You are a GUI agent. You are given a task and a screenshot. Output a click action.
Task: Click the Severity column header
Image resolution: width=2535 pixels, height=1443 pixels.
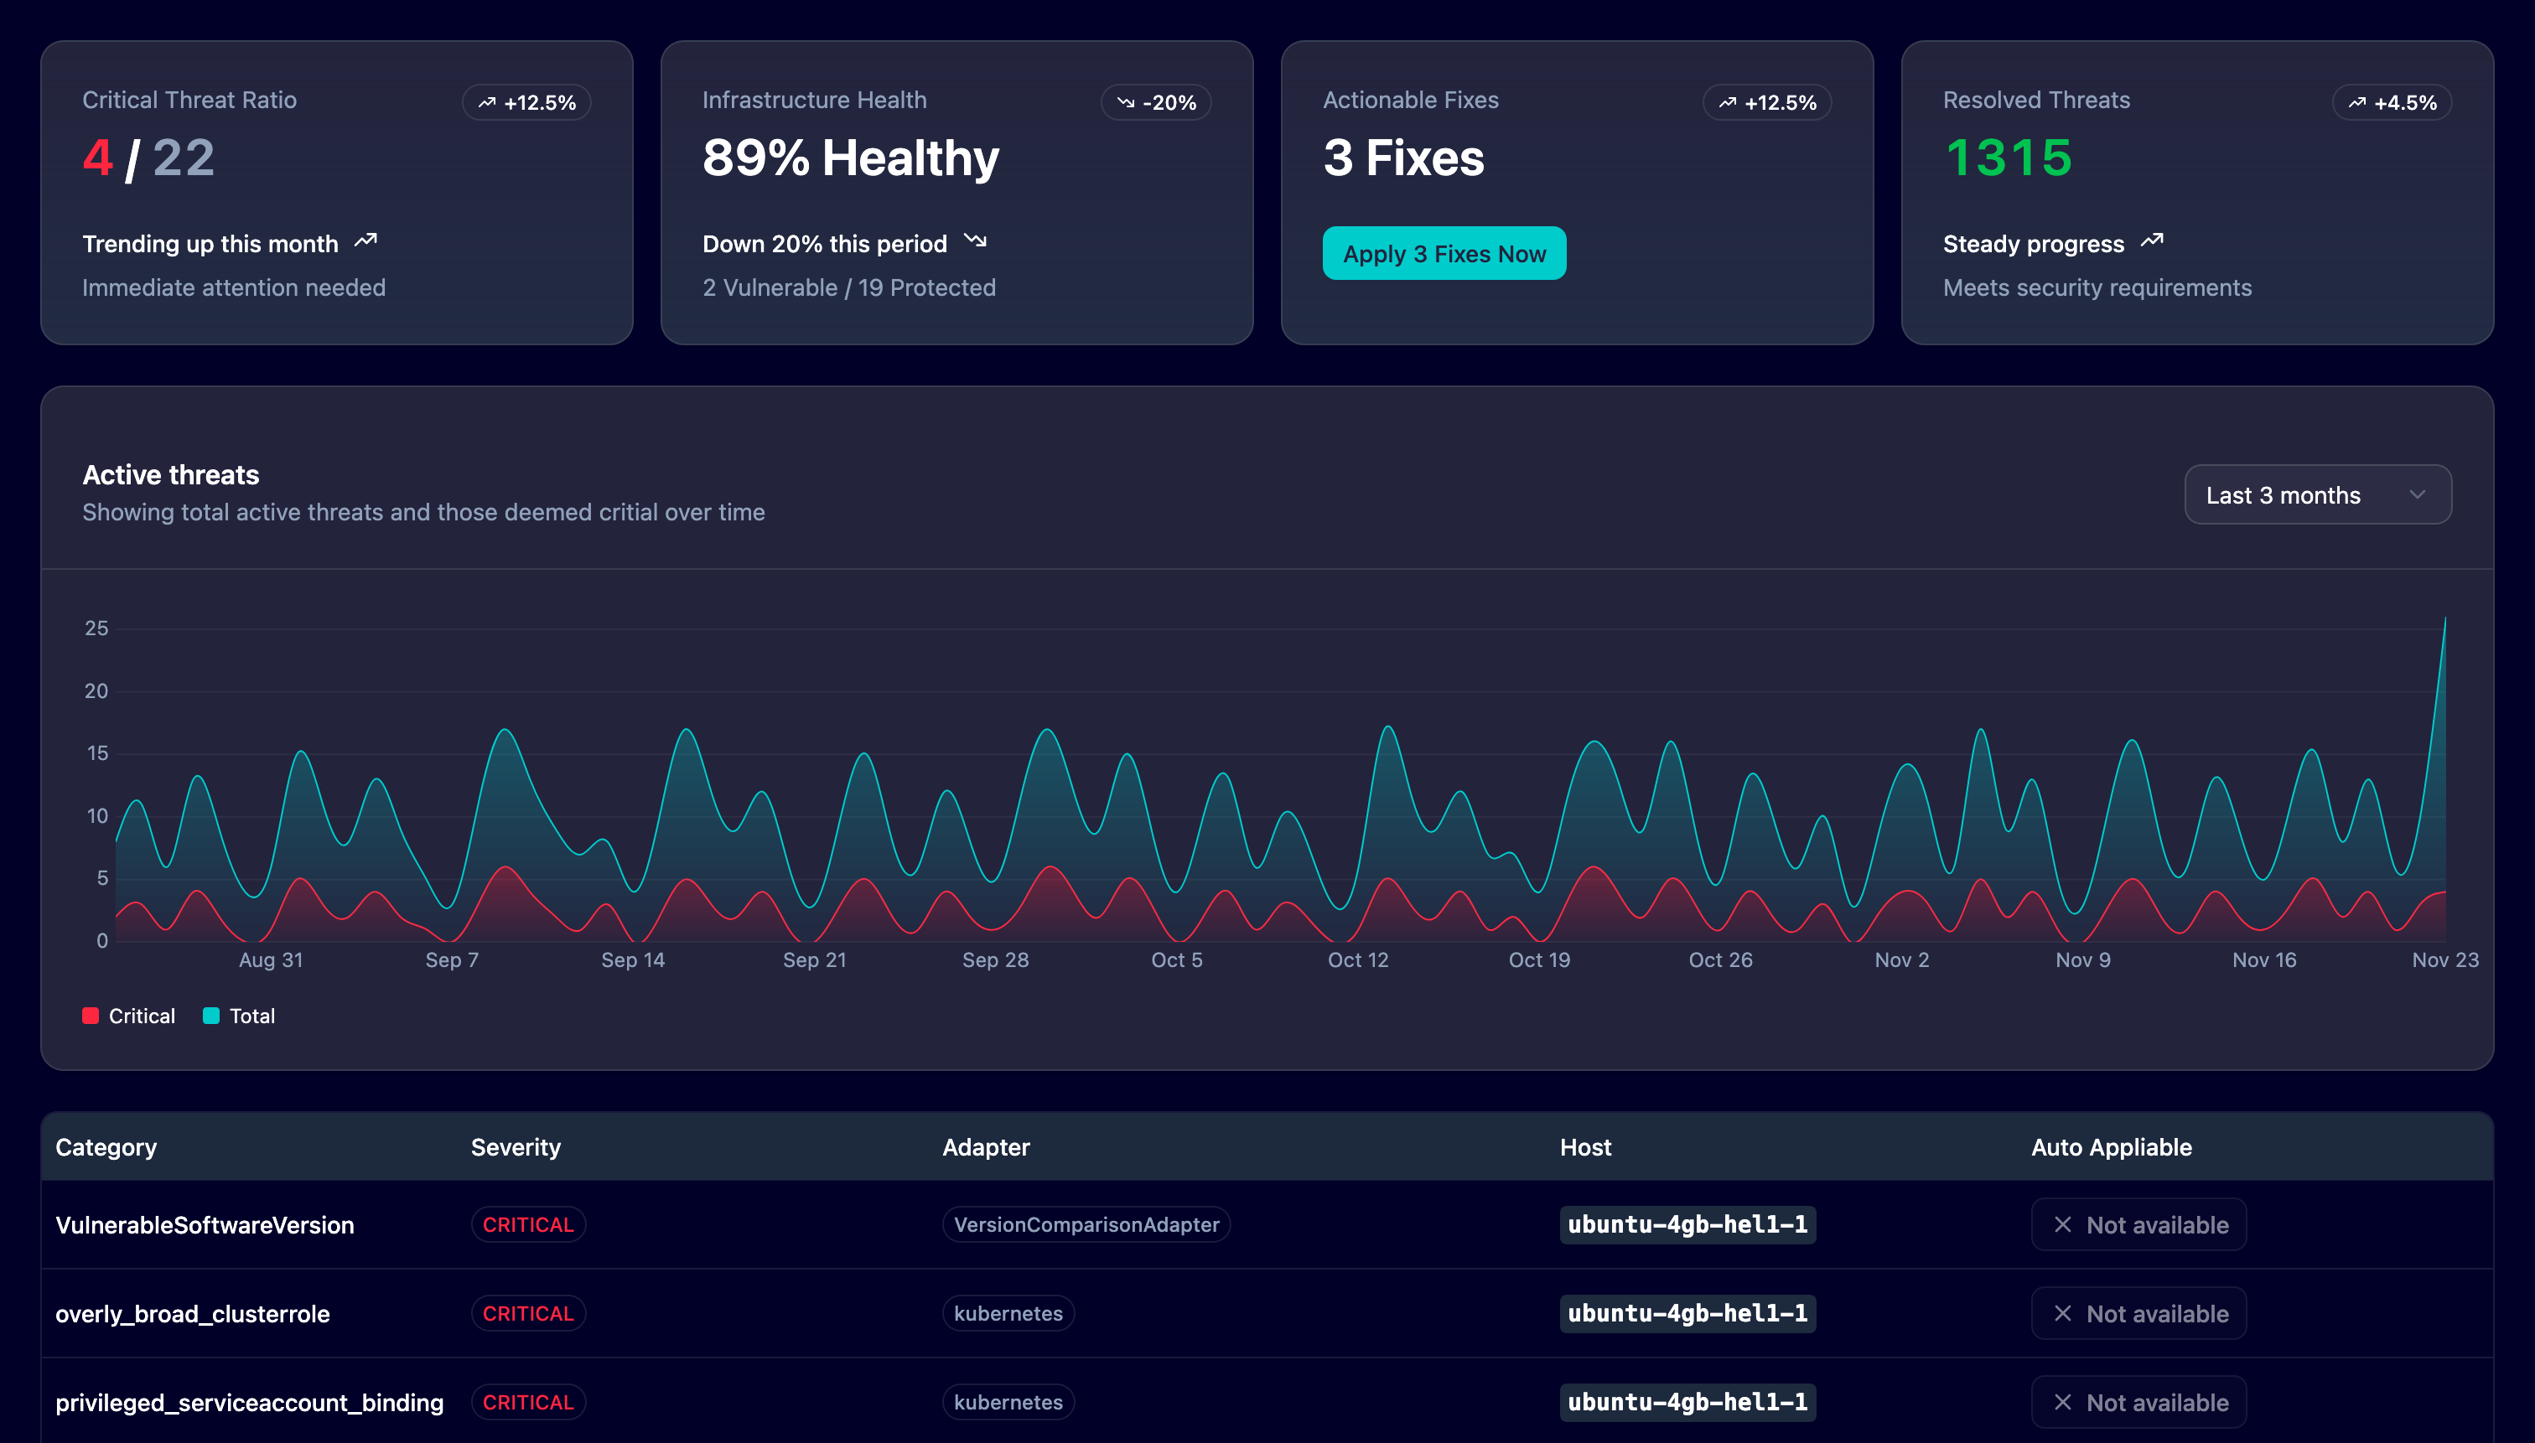coord(516,1146)
